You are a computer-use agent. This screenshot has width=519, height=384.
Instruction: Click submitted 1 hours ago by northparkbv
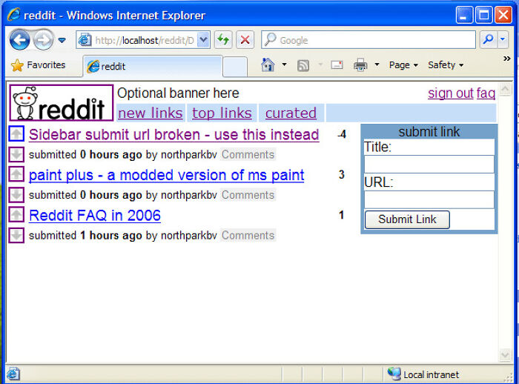[x=123, y=235]
